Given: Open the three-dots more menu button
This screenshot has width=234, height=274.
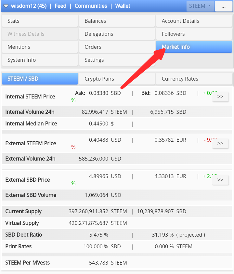Looking at the screenshot, I should (x=224, y=6).
